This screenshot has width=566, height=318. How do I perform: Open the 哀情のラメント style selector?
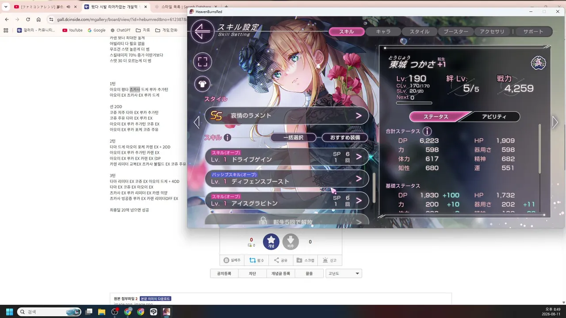click(x=287, y=116)
